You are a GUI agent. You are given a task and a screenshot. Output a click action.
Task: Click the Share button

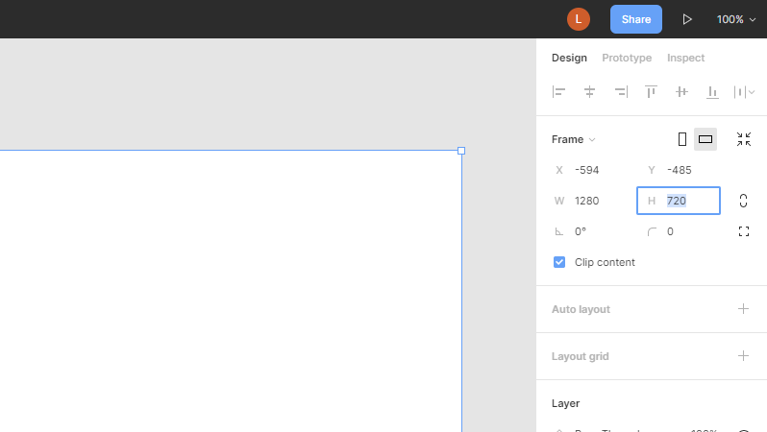click(636, 19)
